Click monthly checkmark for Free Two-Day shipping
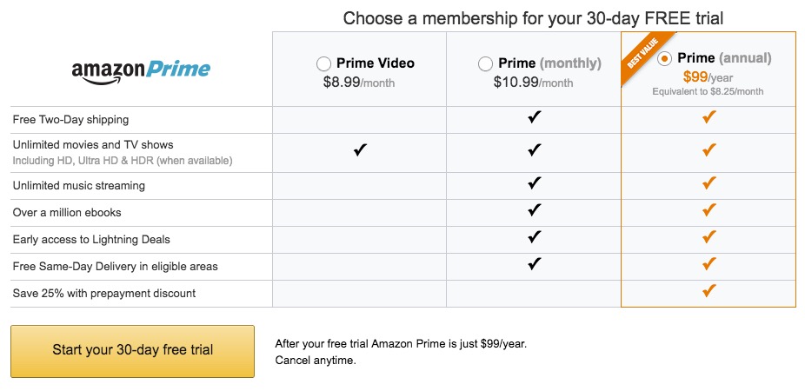The height and width of the screenshot is (391, 805). coord(535,118)
